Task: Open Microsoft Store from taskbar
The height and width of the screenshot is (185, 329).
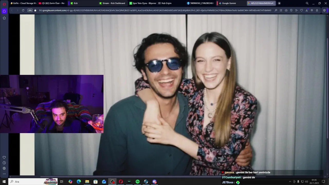Action: click(96, 182)
